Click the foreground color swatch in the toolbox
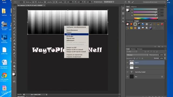The height and width of the screenshot is (97, 173). coord(14,74)
